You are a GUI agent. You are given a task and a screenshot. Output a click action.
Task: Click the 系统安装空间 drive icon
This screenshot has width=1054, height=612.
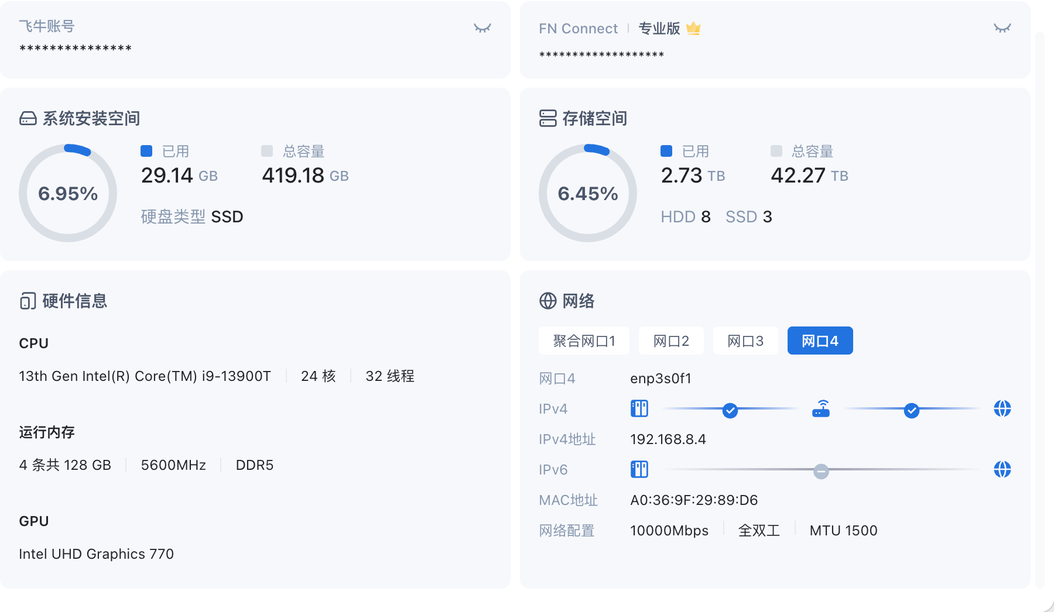28,119
